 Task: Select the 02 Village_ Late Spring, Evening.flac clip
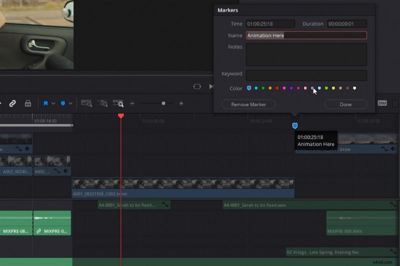click(342, 252)
